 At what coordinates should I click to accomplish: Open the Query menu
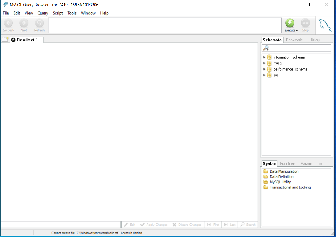point(43,13)
